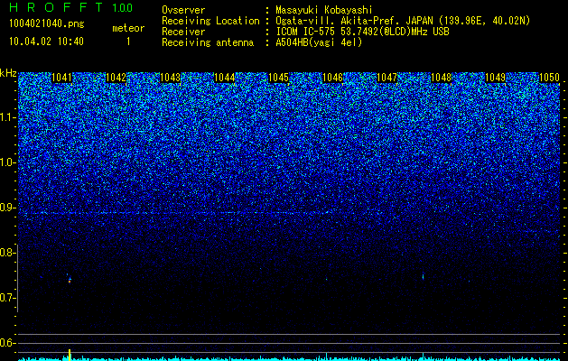Click the 0.8 frequency axis label

coord(7,253)
